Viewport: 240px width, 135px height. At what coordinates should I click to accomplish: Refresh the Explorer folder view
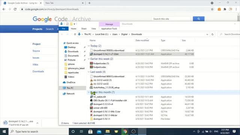[213, 34]
